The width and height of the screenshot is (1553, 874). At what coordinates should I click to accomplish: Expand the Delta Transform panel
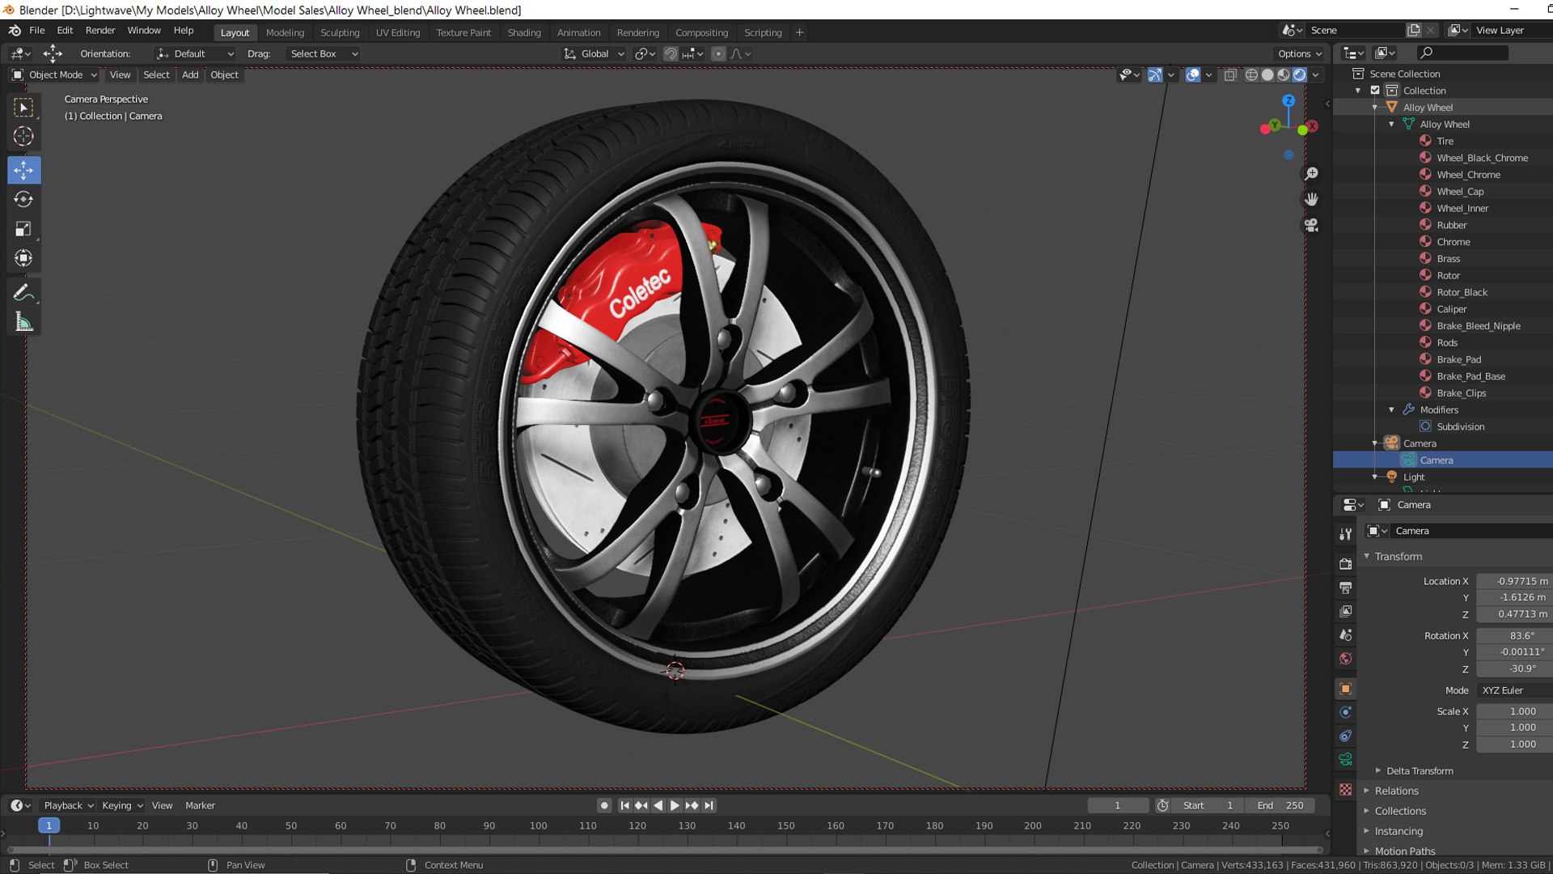(1420, 771)
